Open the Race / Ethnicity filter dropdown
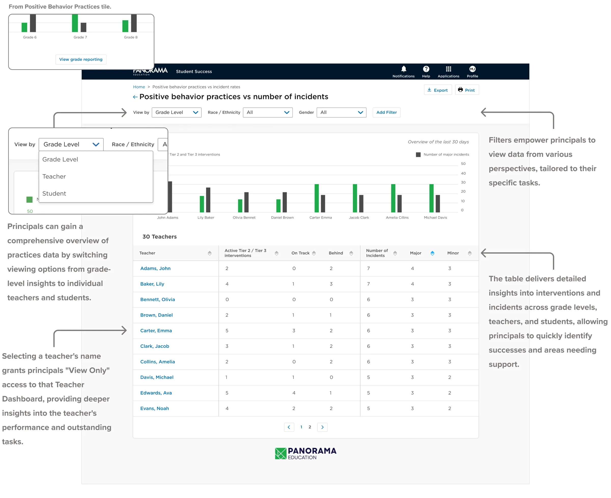 pos(268,113)
